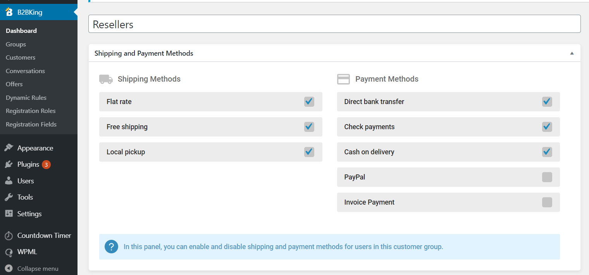This screenshot has height=275, width=589.
Task: Disable the Free shipping checkbox
Action: click(309, 127)
